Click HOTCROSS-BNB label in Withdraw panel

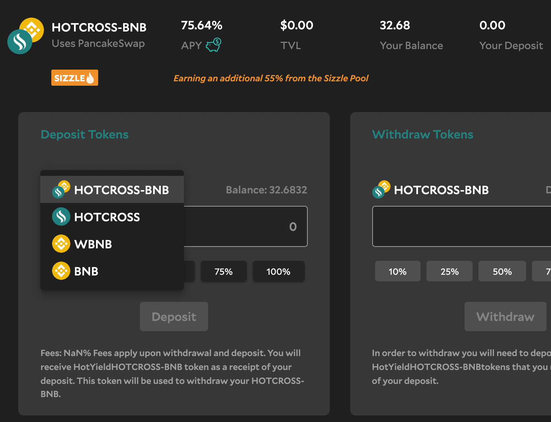point(441,190)
